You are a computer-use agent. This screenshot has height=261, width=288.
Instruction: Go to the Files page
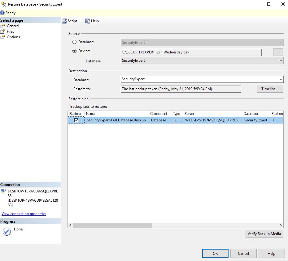coord(10,32)
